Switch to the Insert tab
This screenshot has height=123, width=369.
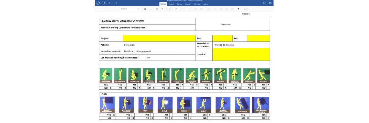(x=172, y=4)
